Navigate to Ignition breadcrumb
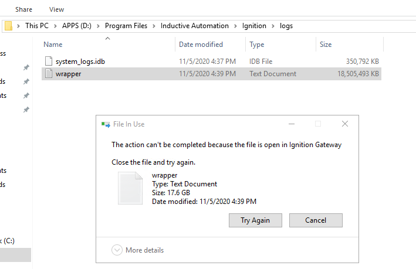 click(254, 26)
